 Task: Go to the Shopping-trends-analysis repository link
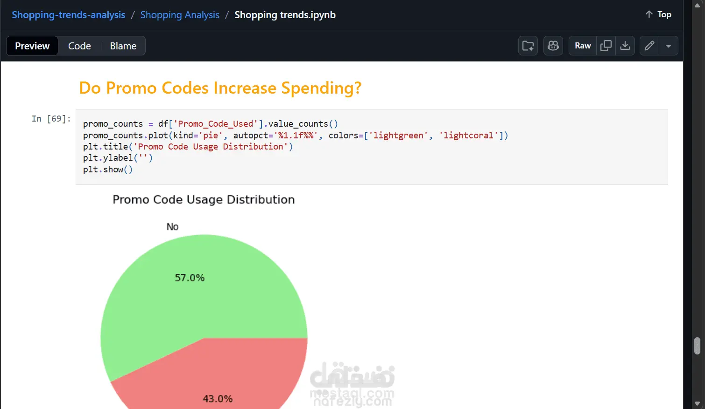(x=69, y=14)
